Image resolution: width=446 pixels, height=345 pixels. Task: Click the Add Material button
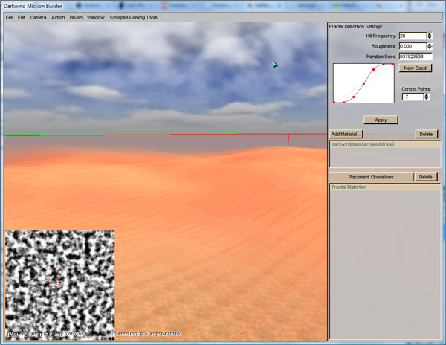tap(346, 134)
